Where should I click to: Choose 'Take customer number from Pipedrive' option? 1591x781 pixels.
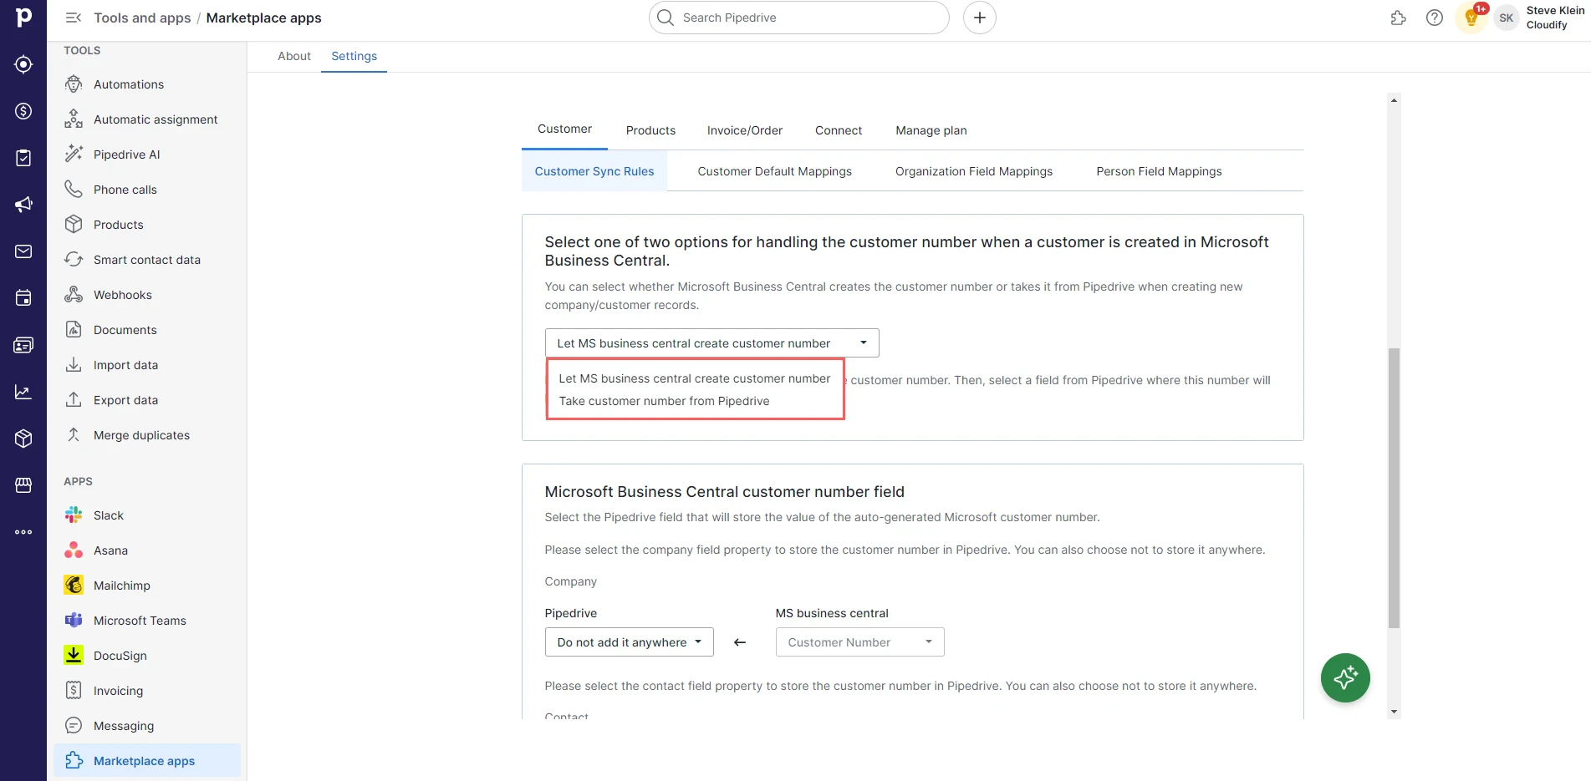(x=665, y=401)
